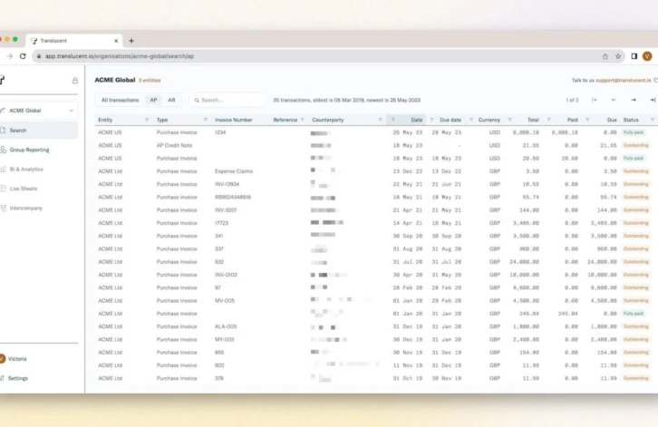Switch to the Translucent browser tab

tap(73, 41)
